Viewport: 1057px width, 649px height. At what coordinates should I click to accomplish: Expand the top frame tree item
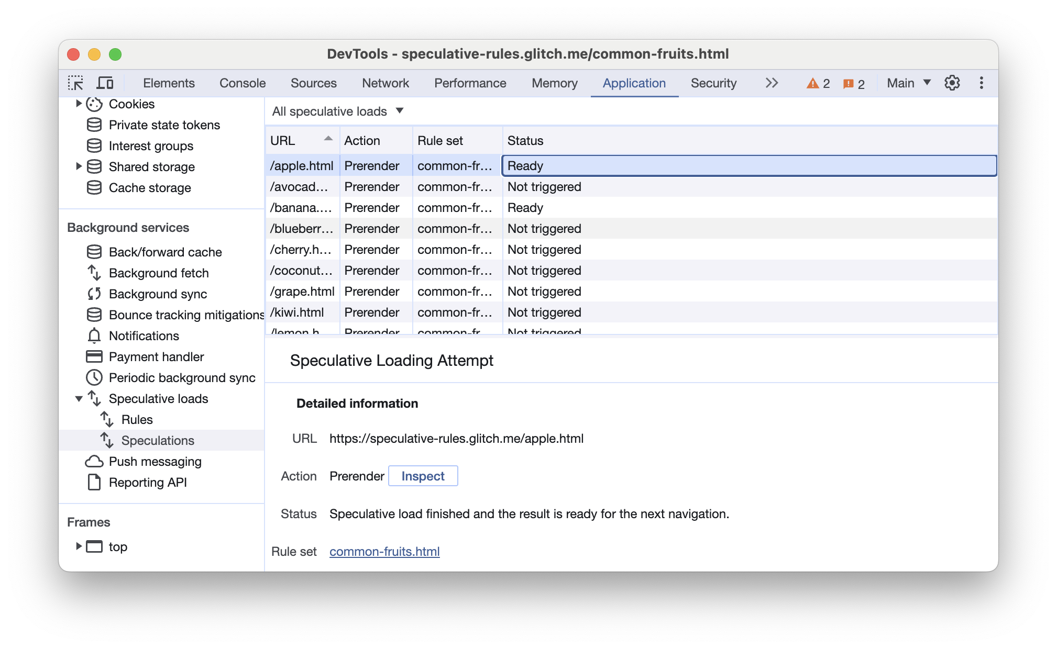coord(78,546)
